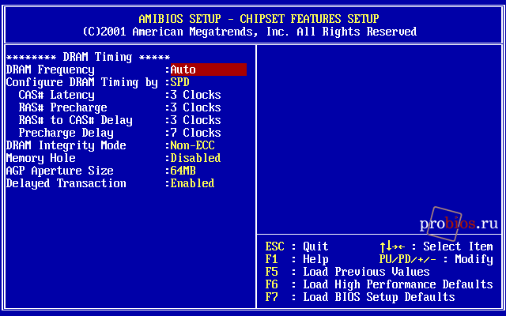The width and height of the screenshot is (506, 316).
Task: Click Load High Performance Defaults text
Action: (x=398, y=284)
